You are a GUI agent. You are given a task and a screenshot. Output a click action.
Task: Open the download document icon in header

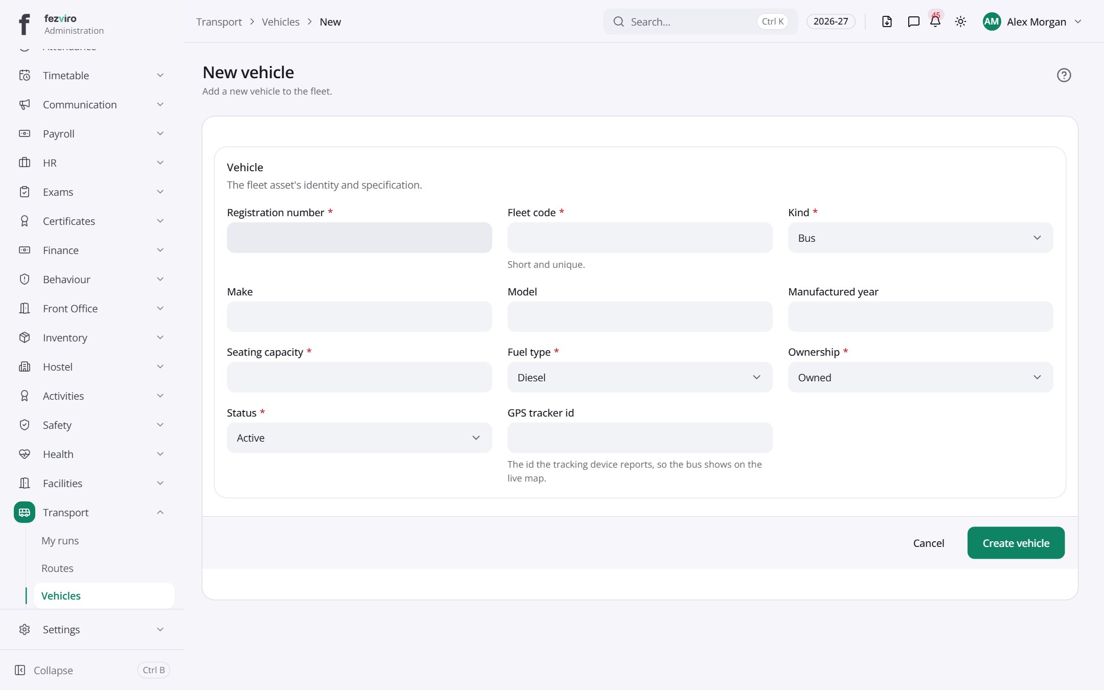887,21
